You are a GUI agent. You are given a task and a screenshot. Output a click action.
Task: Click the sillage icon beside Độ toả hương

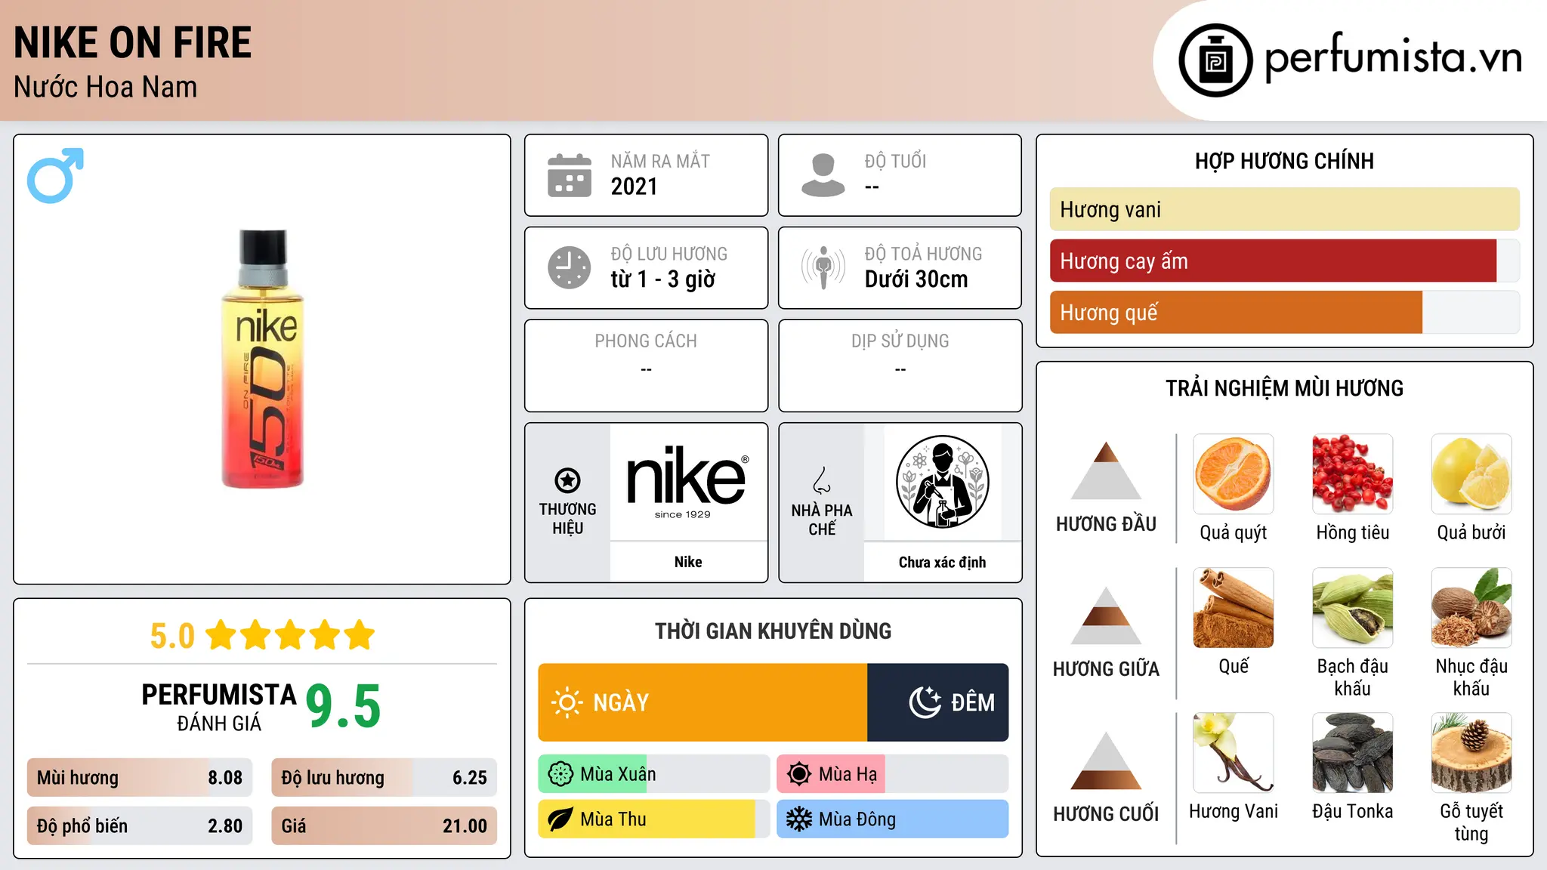click(823, 267)
